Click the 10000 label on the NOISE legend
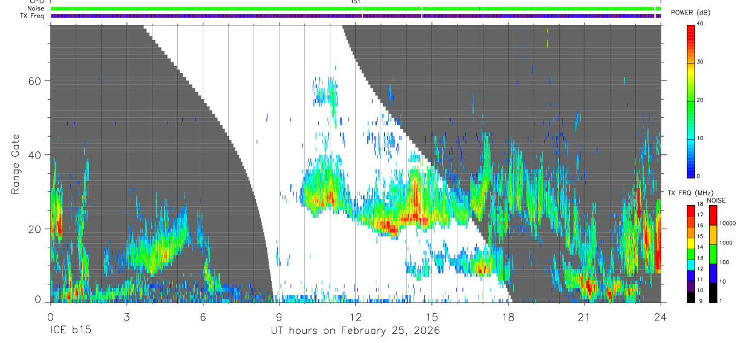Image resolution: width=743 pixels, height=343 pixels. tap(727, 223)
